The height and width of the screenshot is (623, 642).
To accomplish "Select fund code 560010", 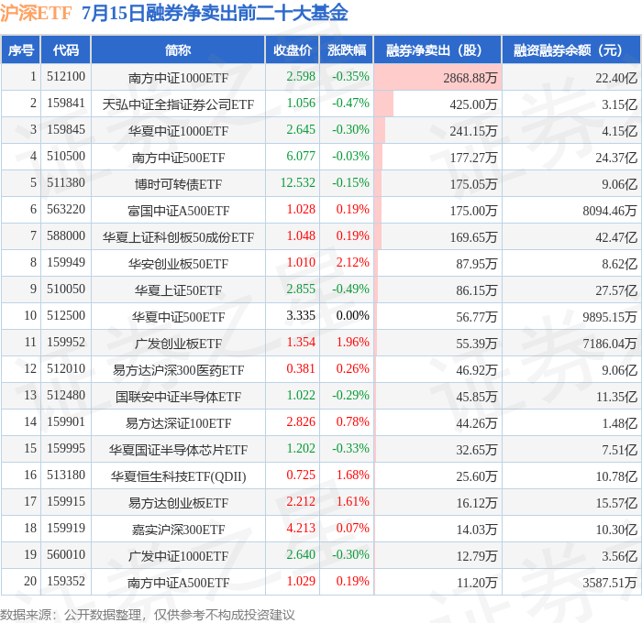I will (x=66, y=555).
